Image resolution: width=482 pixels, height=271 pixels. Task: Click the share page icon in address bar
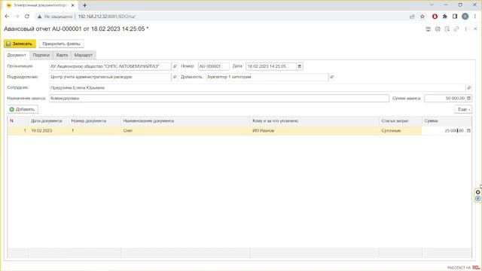(x=412, y=17)
